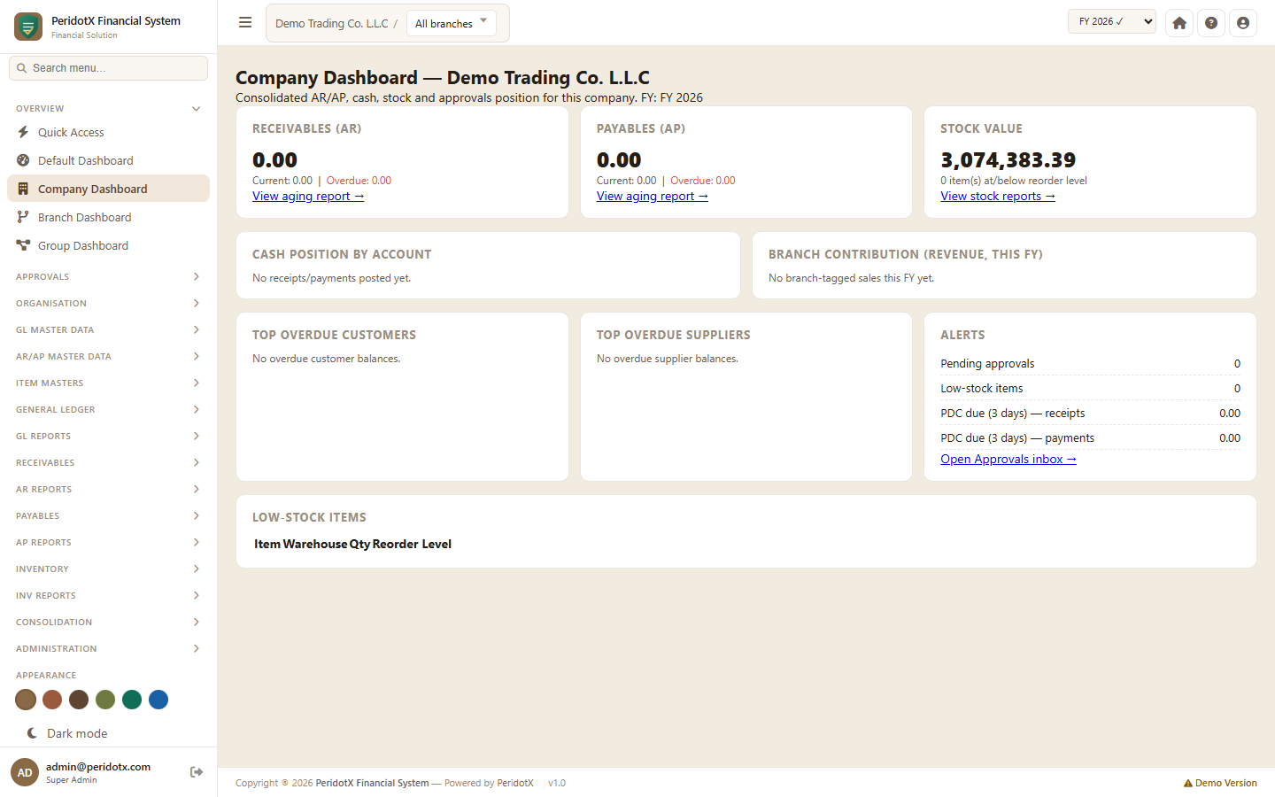The width and height of the screenshot is (1275, 797).
Task: Expand the Approvals section
Action: coord(108,276)
